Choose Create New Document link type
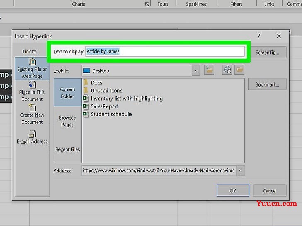The height and width of the screenshot is (226, 302). [x=32, y=115]
